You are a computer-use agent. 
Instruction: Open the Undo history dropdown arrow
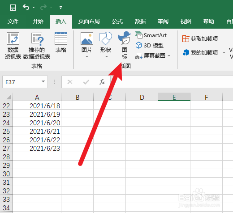click(34, 7)
